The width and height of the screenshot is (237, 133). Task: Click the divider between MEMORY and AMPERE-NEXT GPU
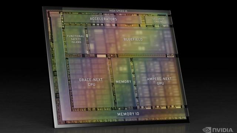point(134,82)
